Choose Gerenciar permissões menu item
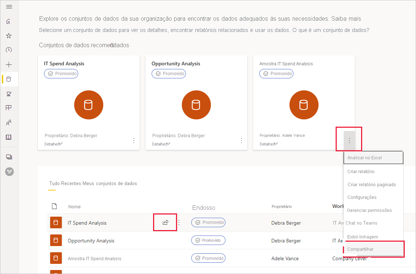The height and width of the screenshot is (274, 416). (373, 210)
